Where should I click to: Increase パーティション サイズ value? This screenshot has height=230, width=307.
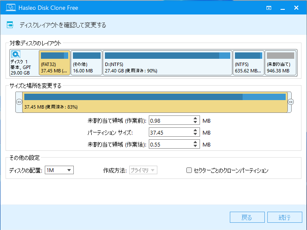tap(195, 130)
